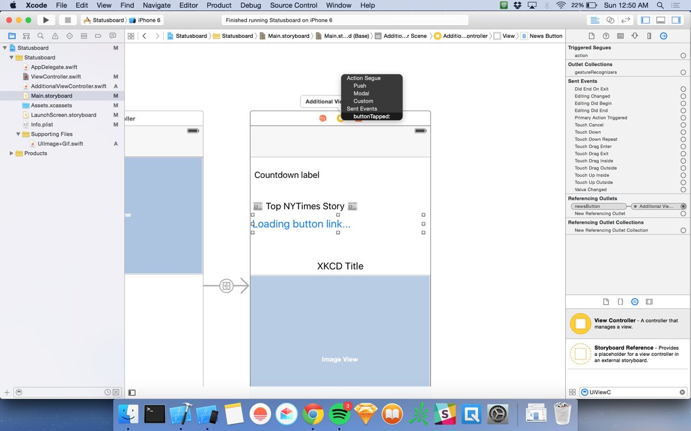Open the File Template library

click(x=606, y=302)
